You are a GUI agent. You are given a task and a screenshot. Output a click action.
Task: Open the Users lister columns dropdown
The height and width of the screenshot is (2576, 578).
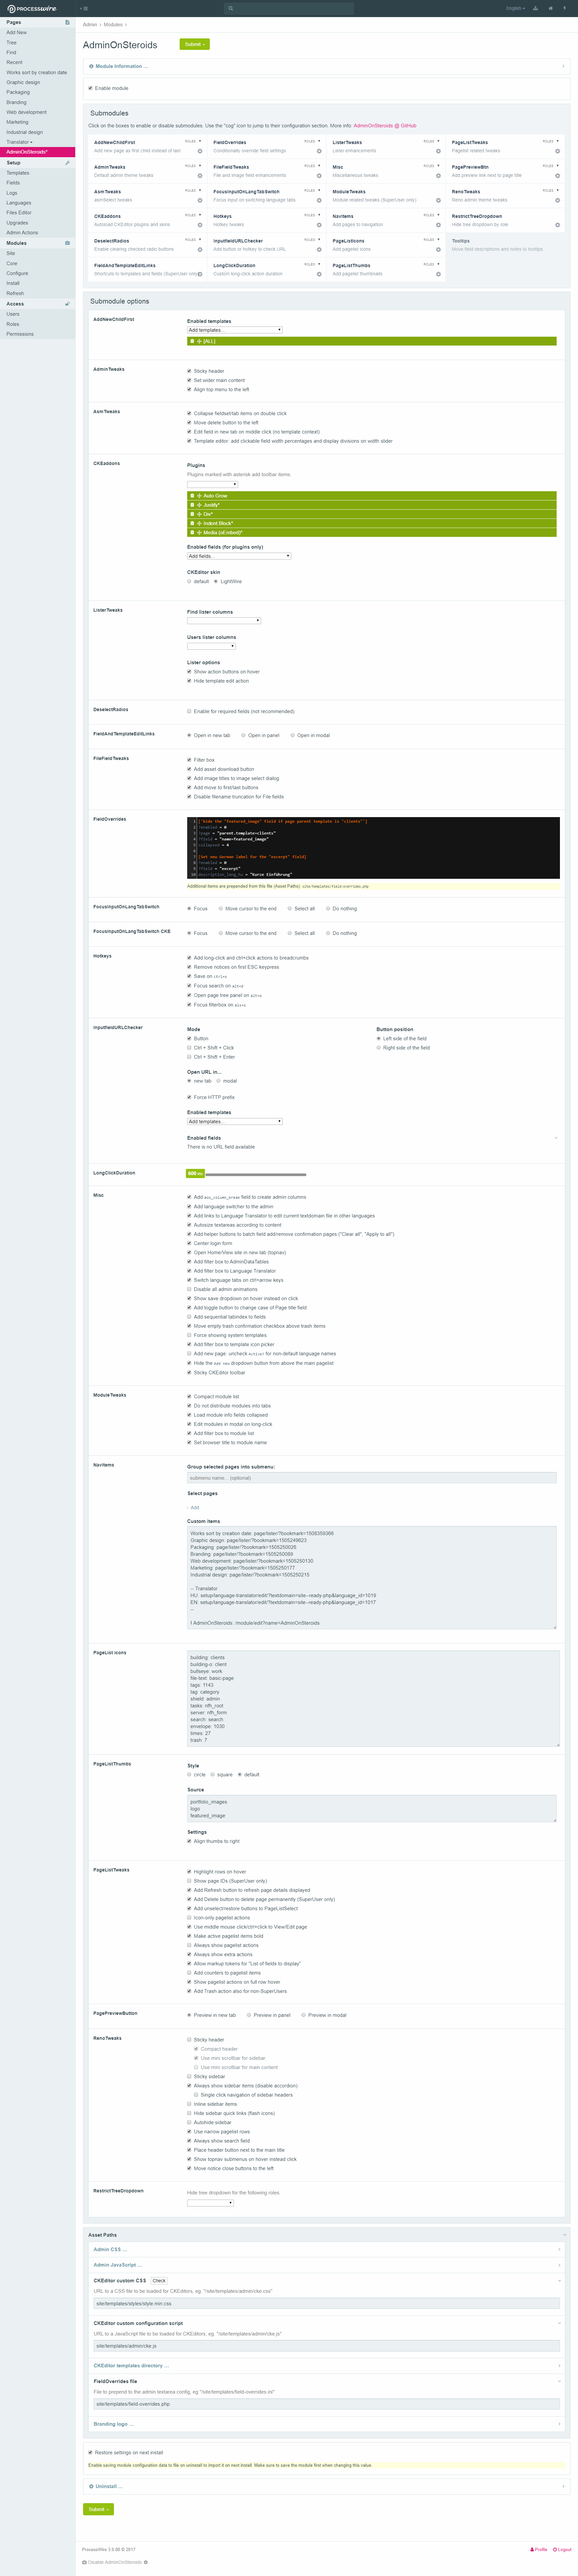tap(211, 646)
